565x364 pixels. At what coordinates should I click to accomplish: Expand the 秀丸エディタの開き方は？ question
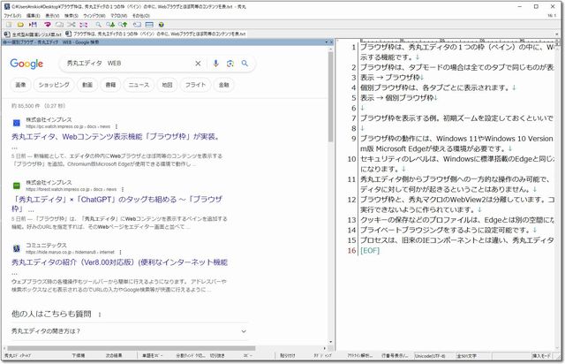244,330
